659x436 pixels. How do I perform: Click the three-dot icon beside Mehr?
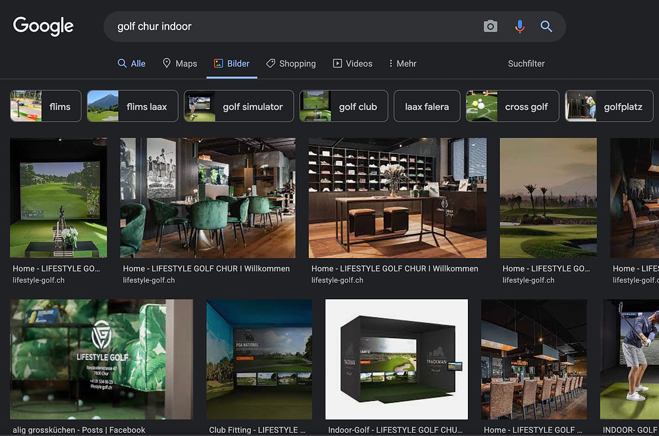(x=391, y=63)
